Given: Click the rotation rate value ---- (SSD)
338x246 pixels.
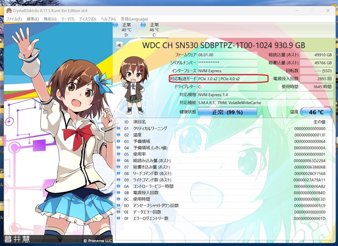Looking at the screenshot, I should (x=316, y=71).
